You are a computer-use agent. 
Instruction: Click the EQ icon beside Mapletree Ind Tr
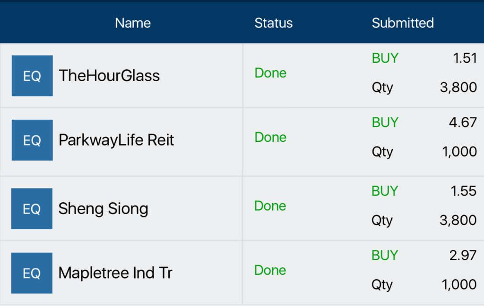coord(32,273)
